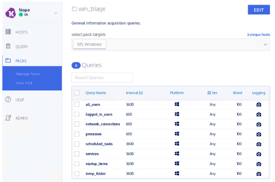Sort by Query Name column header
Viewport: 275px width, 182px height.
point(96,93)
